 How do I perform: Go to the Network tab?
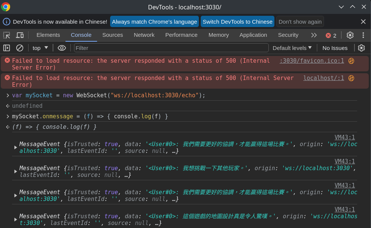(144, 35)
